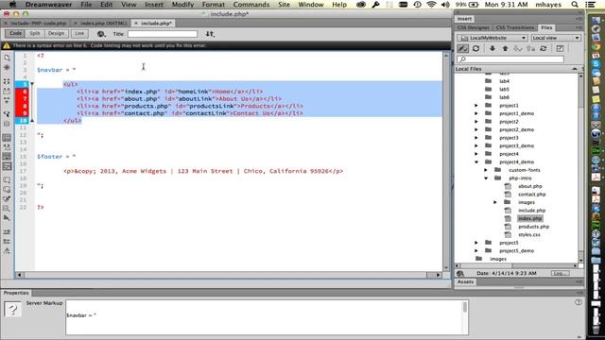This screenshot has height=340, width=605.
Task: Collapse the project4_demo folder
Action: click(x=476, y=161)
